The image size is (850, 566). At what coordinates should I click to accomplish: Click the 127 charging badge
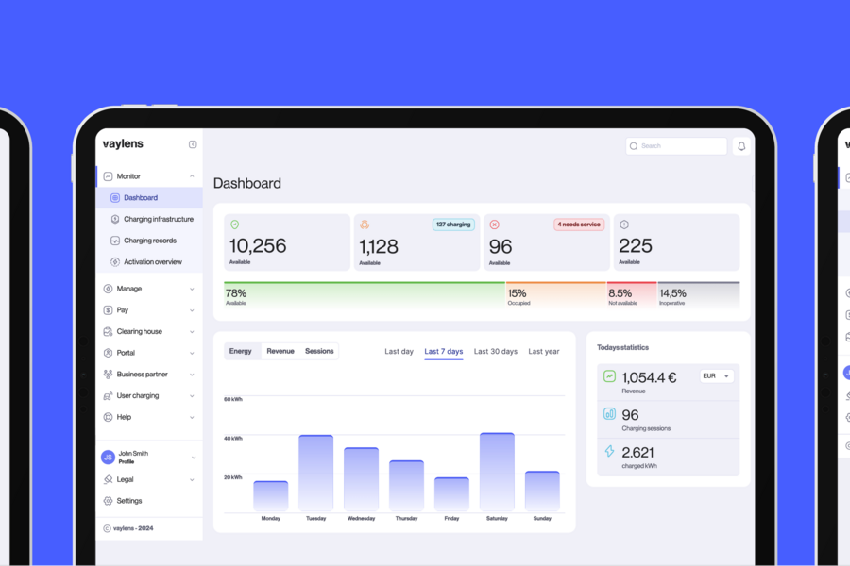453,225
